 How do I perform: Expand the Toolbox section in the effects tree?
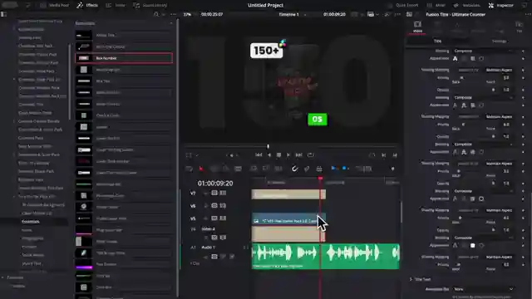2,277
